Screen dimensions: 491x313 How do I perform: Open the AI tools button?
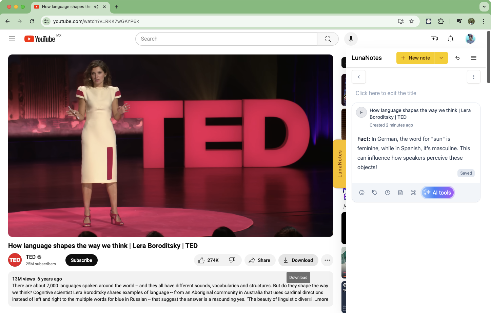pyautogui.click(x=438, y=193)
